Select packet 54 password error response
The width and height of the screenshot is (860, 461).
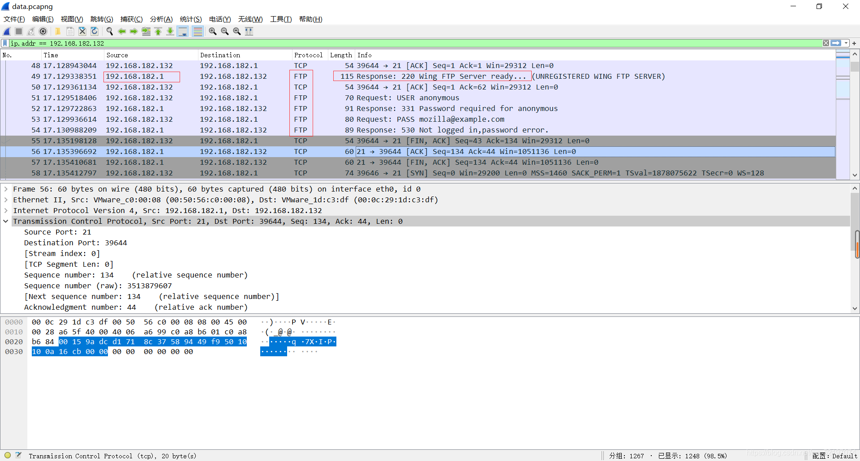418,130
